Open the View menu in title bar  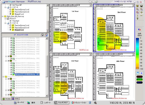pos(123,2)
